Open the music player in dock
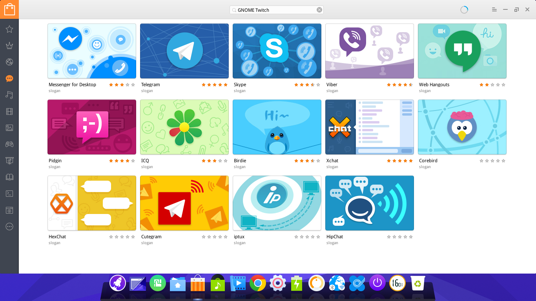This screenshot has height=301, width=536. pyautogui.click(x=218, y=283)
